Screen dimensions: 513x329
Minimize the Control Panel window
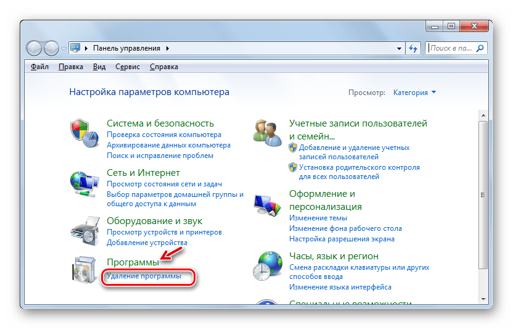435,27
